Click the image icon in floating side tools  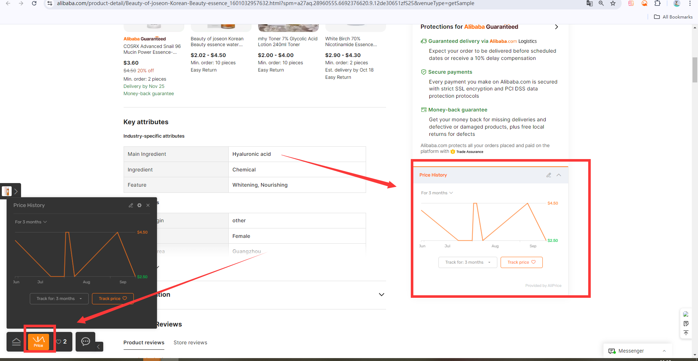(x=686, y=314)
